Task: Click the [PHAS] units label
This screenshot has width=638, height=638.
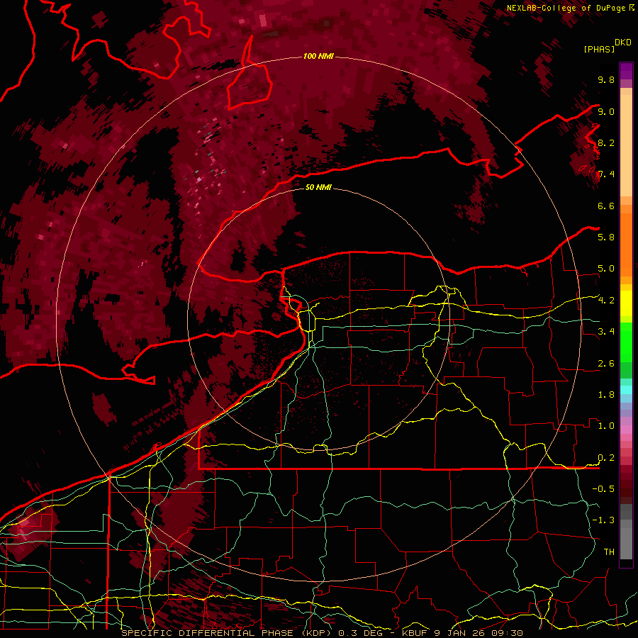Action: [599, 50]
